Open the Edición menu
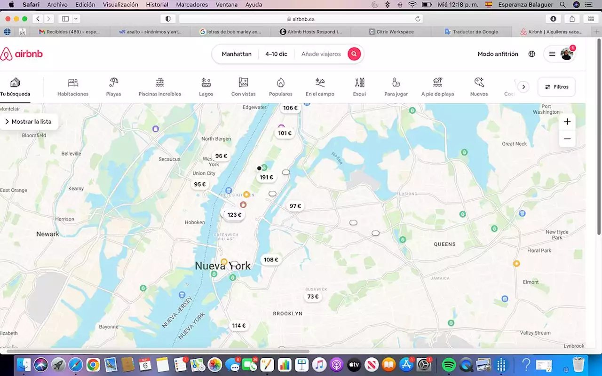 pyautogui.click(x=85, y=5)
